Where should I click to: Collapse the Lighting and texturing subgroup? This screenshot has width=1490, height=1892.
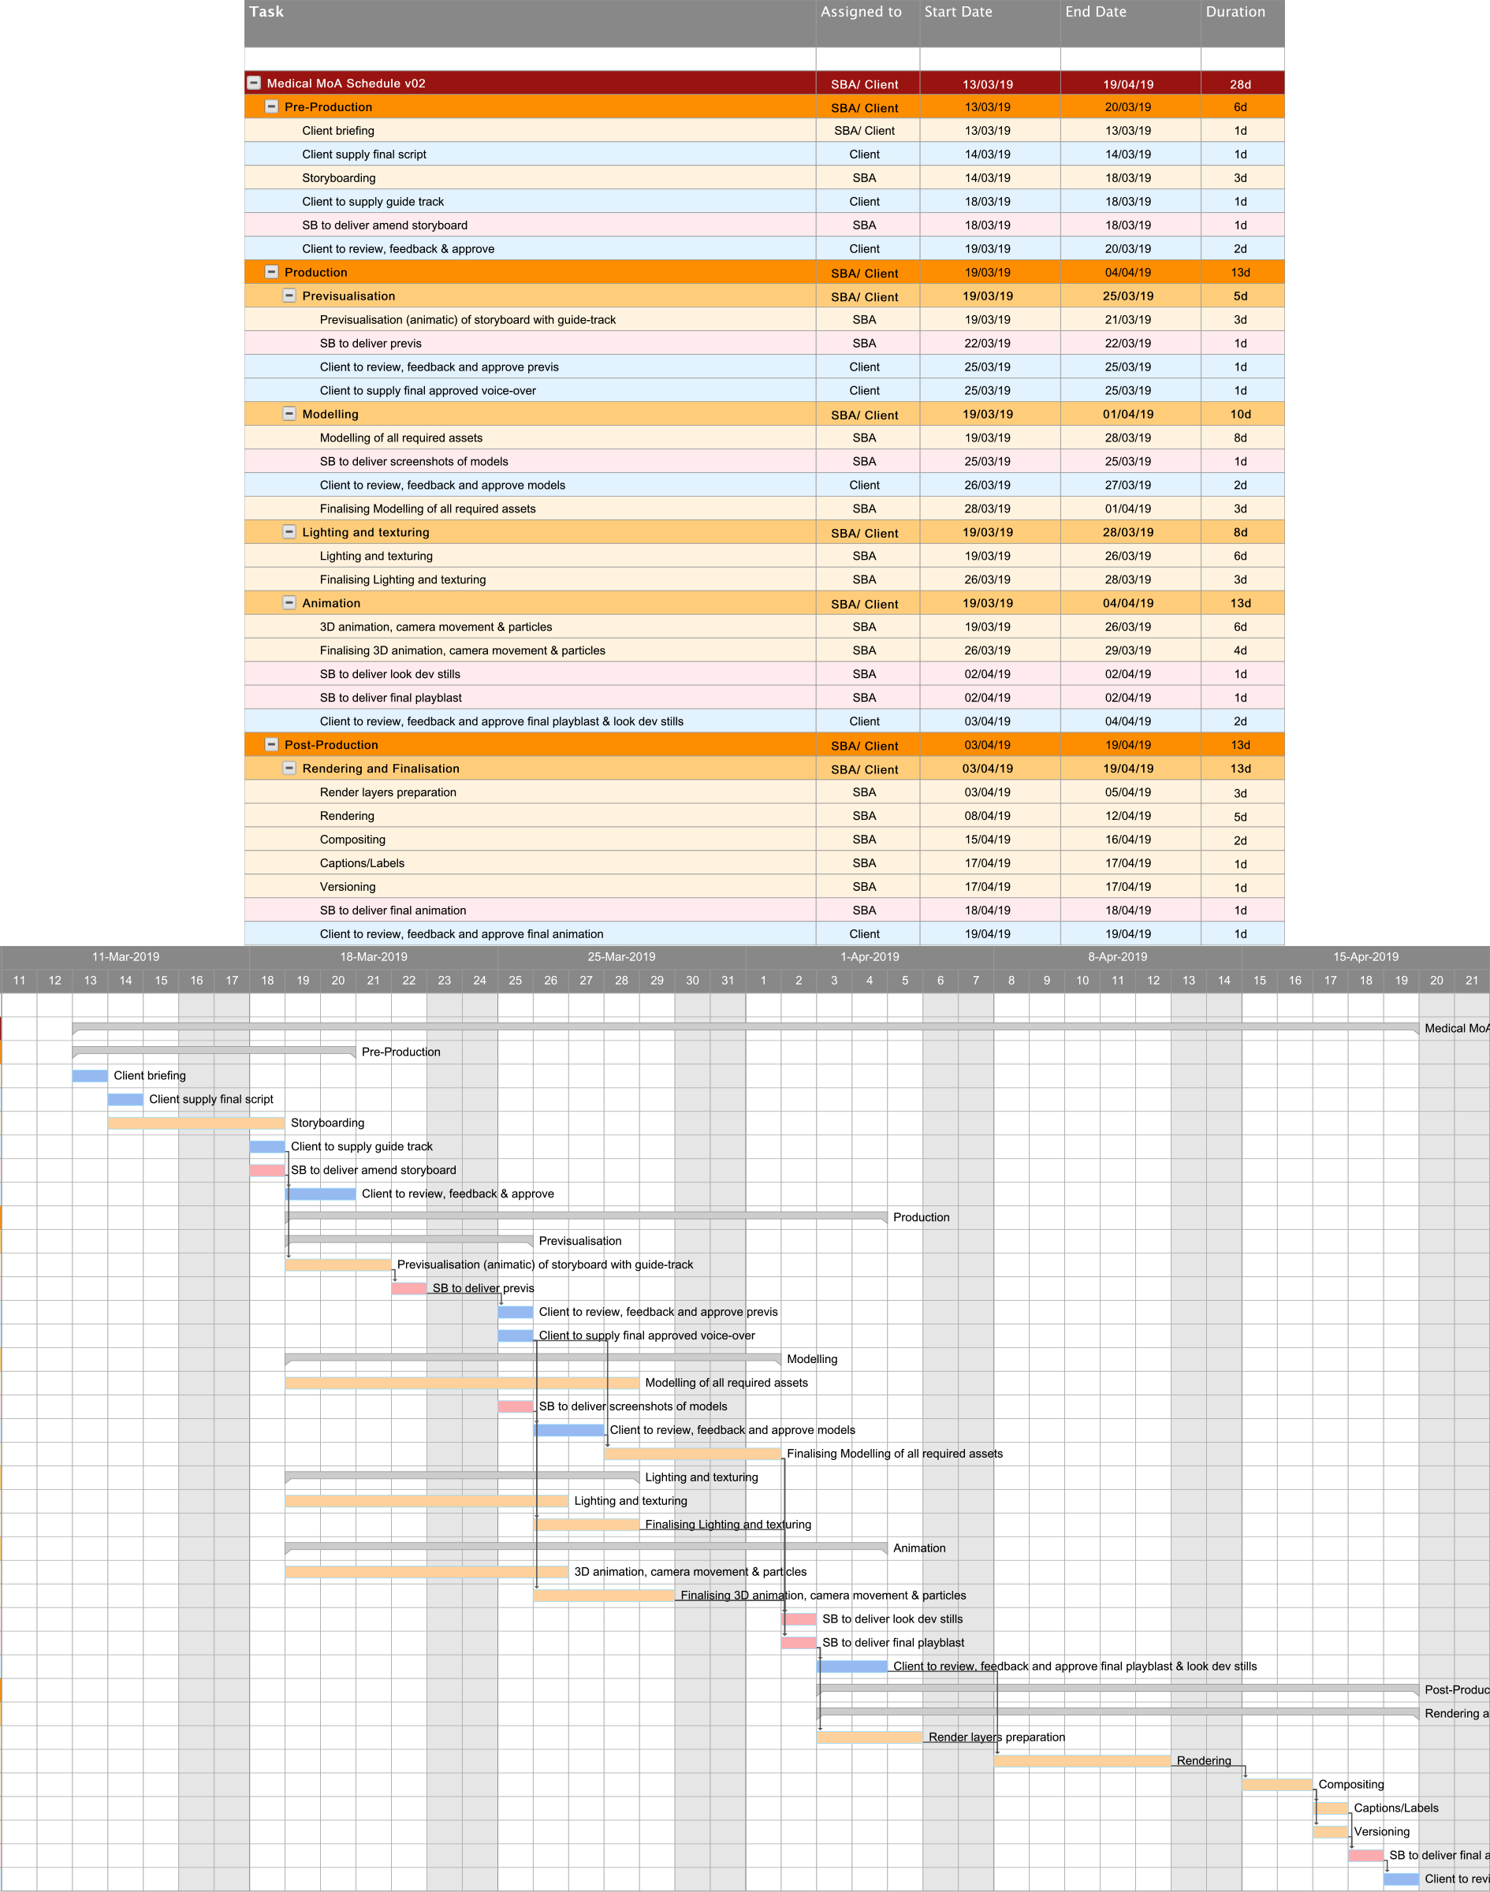click(289, 532)
